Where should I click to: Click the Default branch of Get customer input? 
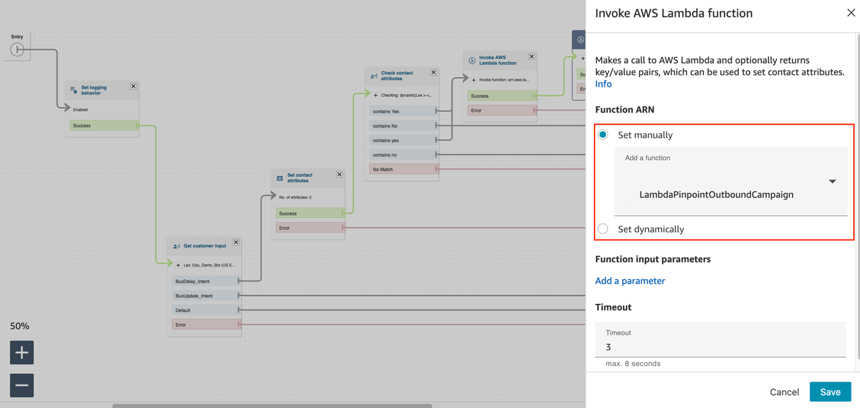click(206, 310)
